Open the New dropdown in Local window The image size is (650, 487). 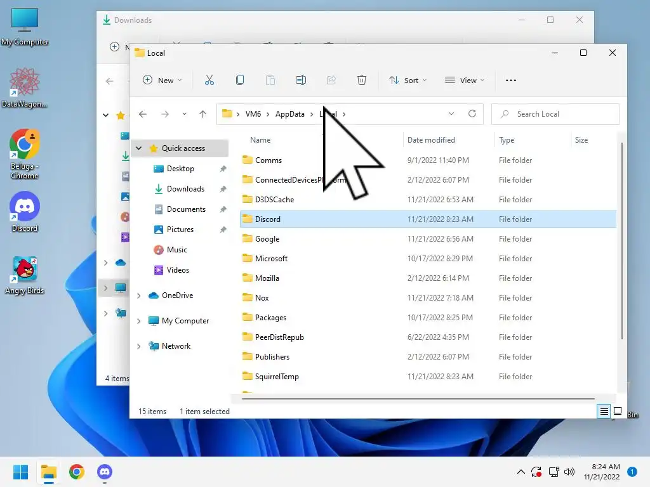162,81
